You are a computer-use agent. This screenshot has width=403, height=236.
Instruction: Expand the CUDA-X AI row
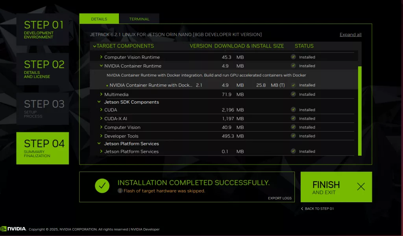click(101, 118)
